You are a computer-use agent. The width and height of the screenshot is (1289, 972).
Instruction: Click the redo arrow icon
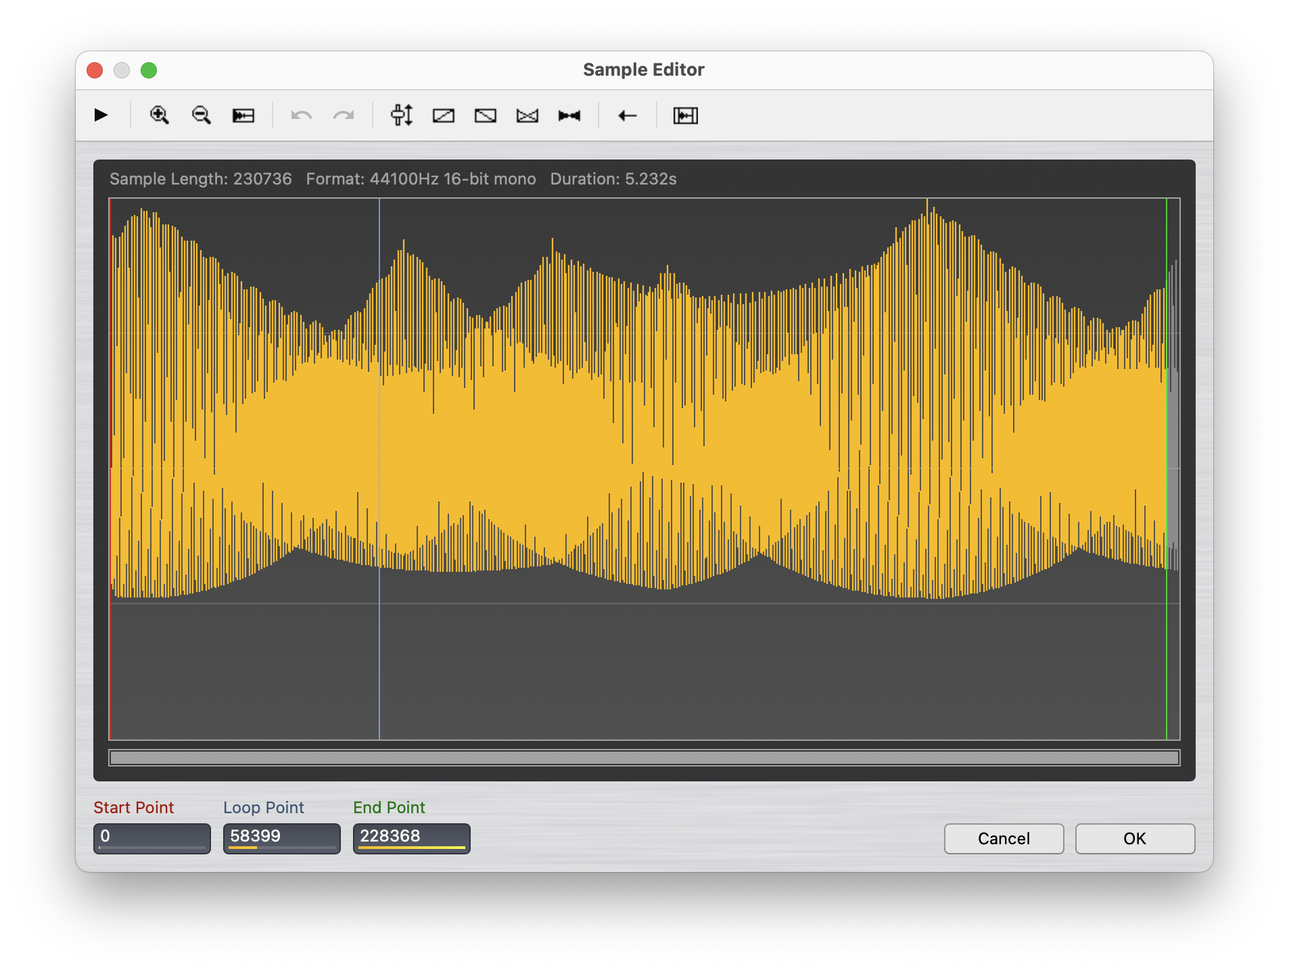pyautogui.click(x=344, y=116)
